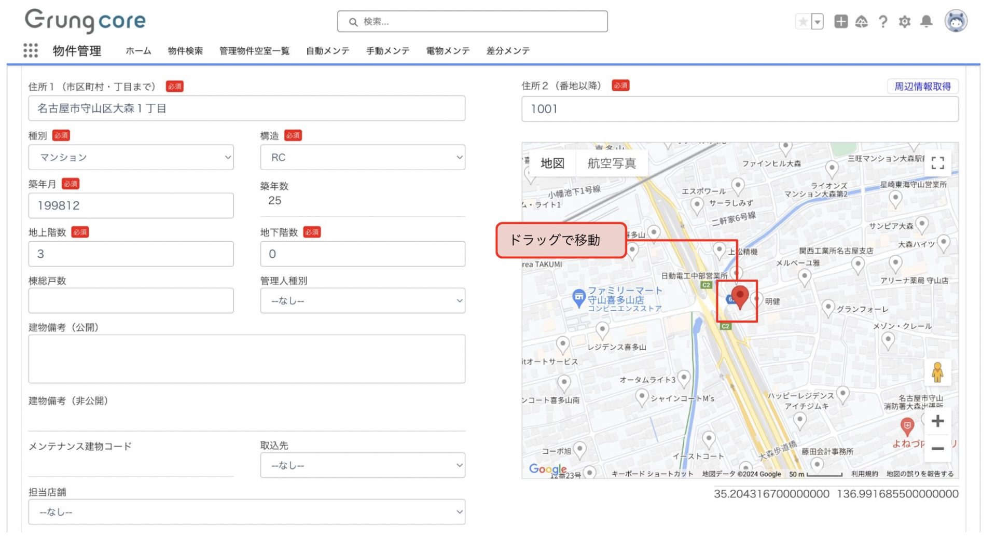
Task: Open the 利用規約 link on map
Action: pyautogui.click(x=864, y=474)
